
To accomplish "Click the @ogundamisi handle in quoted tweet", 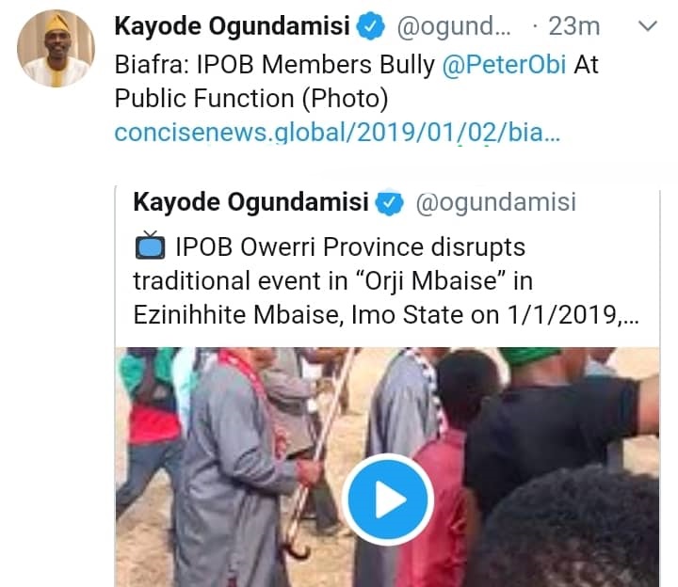I will [x=496, y=202].
